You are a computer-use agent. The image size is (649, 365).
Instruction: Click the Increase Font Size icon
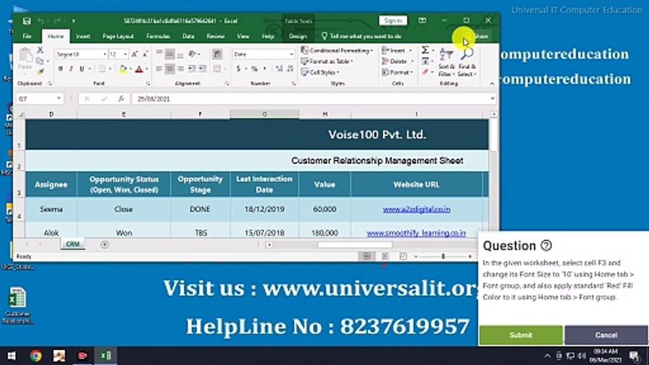[135, 54]
